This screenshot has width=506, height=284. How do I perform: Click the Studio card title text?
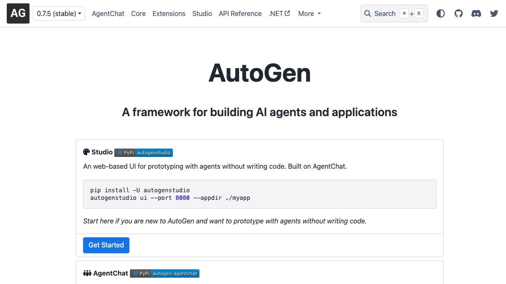(102, 152)
